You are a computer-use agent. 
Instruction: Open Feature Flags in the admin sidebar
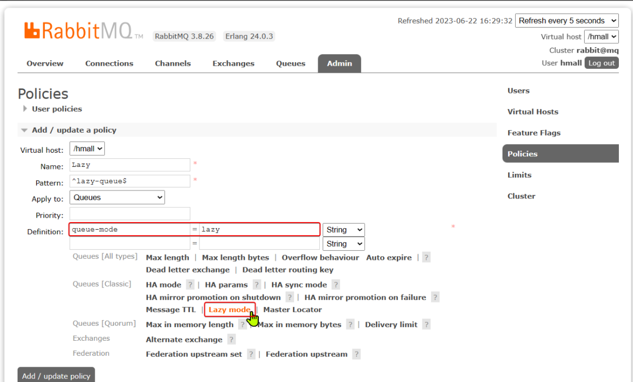coord(534,133)
